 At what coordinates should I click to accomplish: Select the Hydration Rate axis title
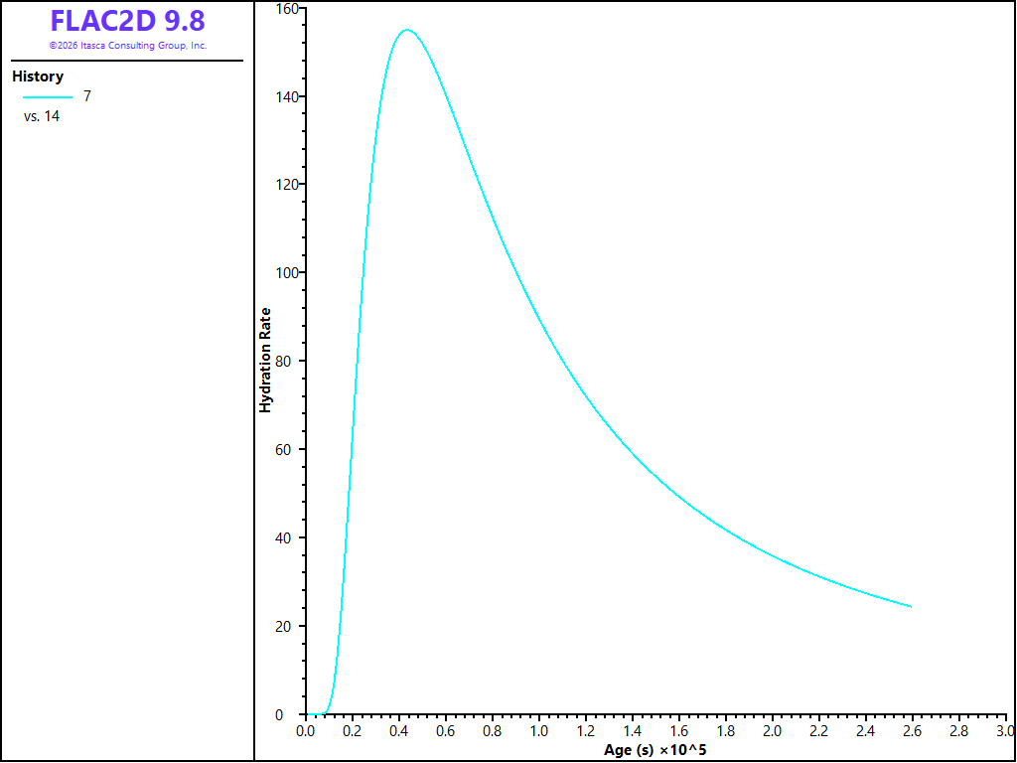click(264, 360)
